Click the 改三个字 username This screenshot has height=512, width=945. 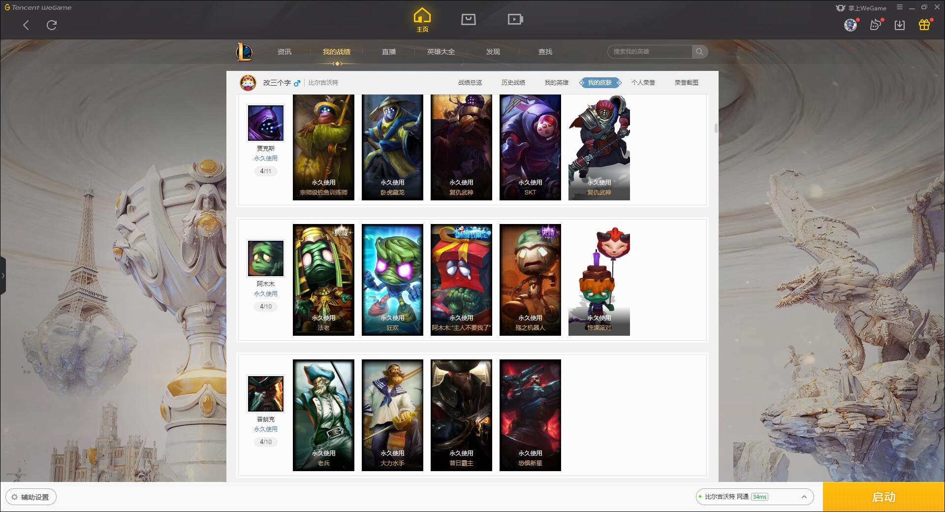[x=277, y=83]
